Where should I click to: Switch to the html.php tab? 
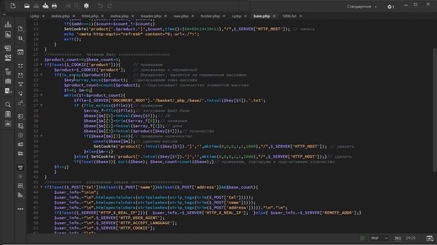pos(89,16)
